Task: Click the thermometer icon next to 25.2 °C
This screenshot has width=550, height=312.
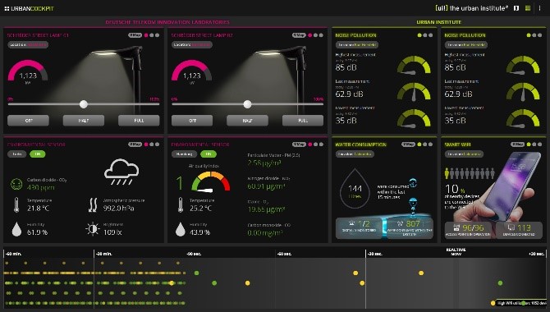Action: (181, 205)
